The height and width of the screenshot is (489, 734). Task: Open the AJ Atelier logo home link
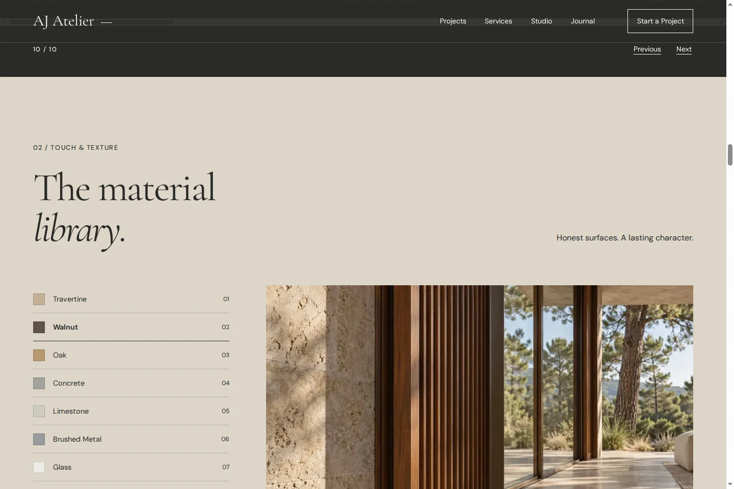click(x=72, y=21)
